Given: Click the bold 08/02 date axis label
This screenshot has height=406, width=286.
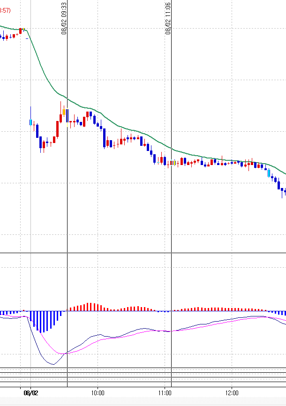Looking at the screenshot, I should 31,393.
